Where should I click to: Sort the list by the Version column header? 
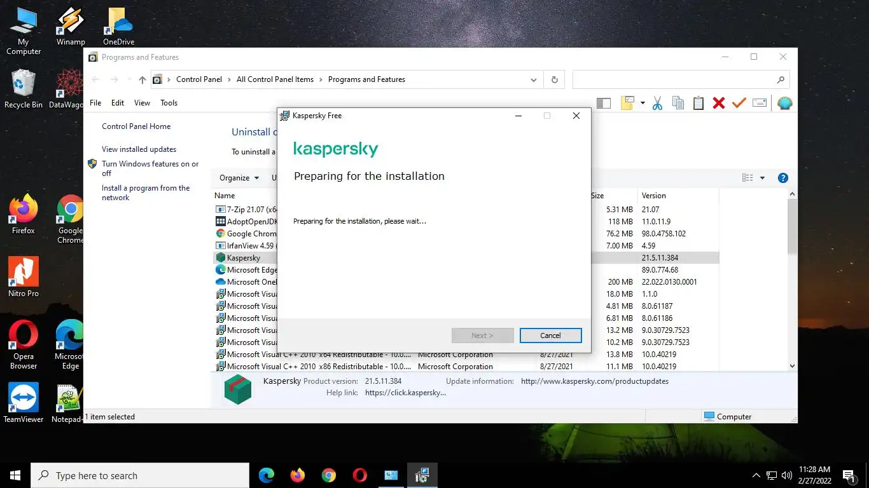coord(653,196)
